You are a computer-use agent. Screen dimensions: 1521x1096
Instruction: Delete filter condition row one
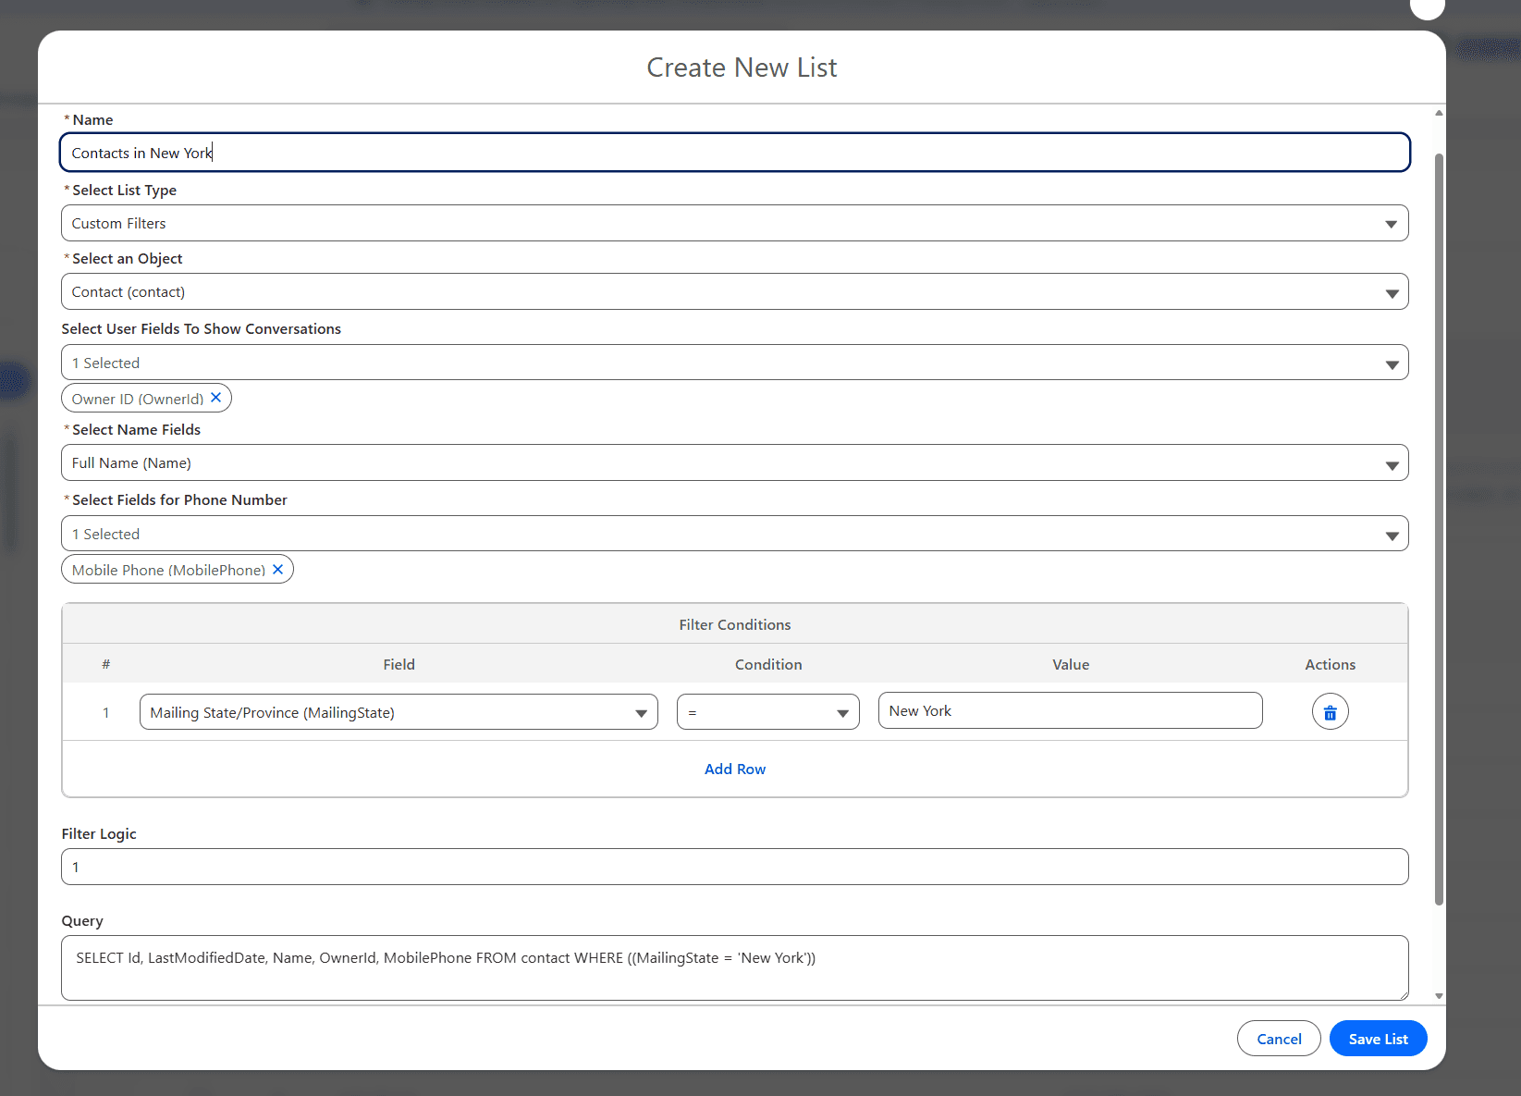[x=1330, y=711]
